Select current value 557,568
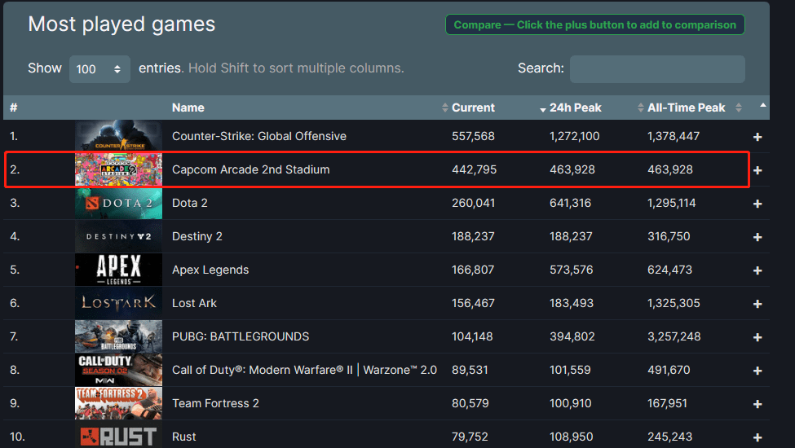Image resolution: width=795 pixels, height=448 pixels. tap(473, 136)
